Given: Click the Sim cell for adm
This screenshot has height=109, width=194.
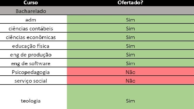Looking at the screenshot, I should click(130, 19).
